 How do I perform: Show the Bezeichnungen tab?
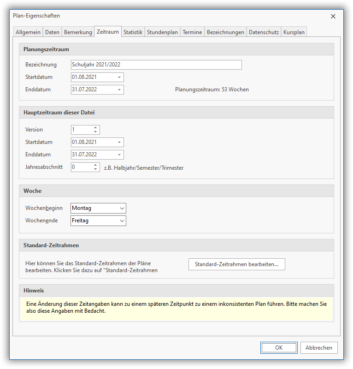225,32
